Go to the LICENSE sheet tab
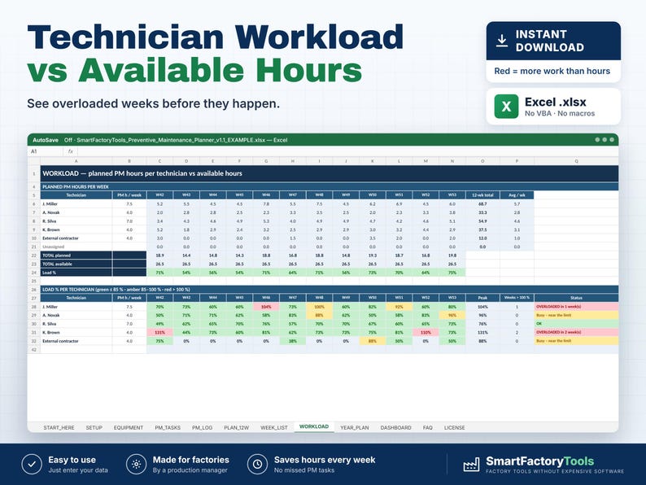 (455, 428)
